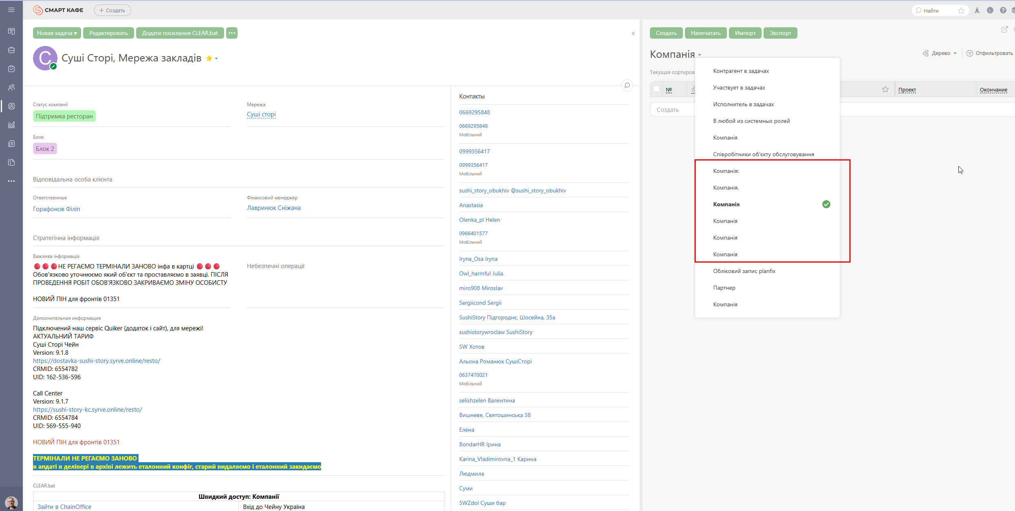This screenshot has width=1015, height=511.
Task: Open the Компанія heading dropdown arrow
Action: tap(700, 55)
